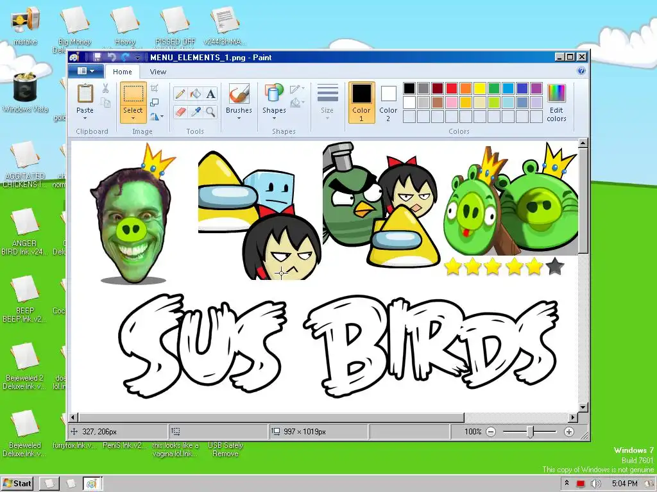657x492 pixels.
Task: Switch to the Home ribbon tab
Action: click(x=123, y=72)
